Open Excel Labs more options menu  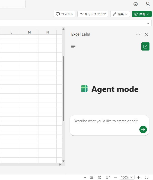click(138, 34)
